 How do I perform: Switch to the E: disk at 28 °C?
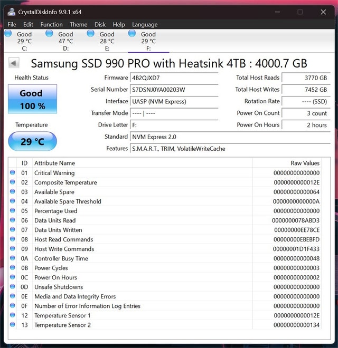[x=107, y=41]
